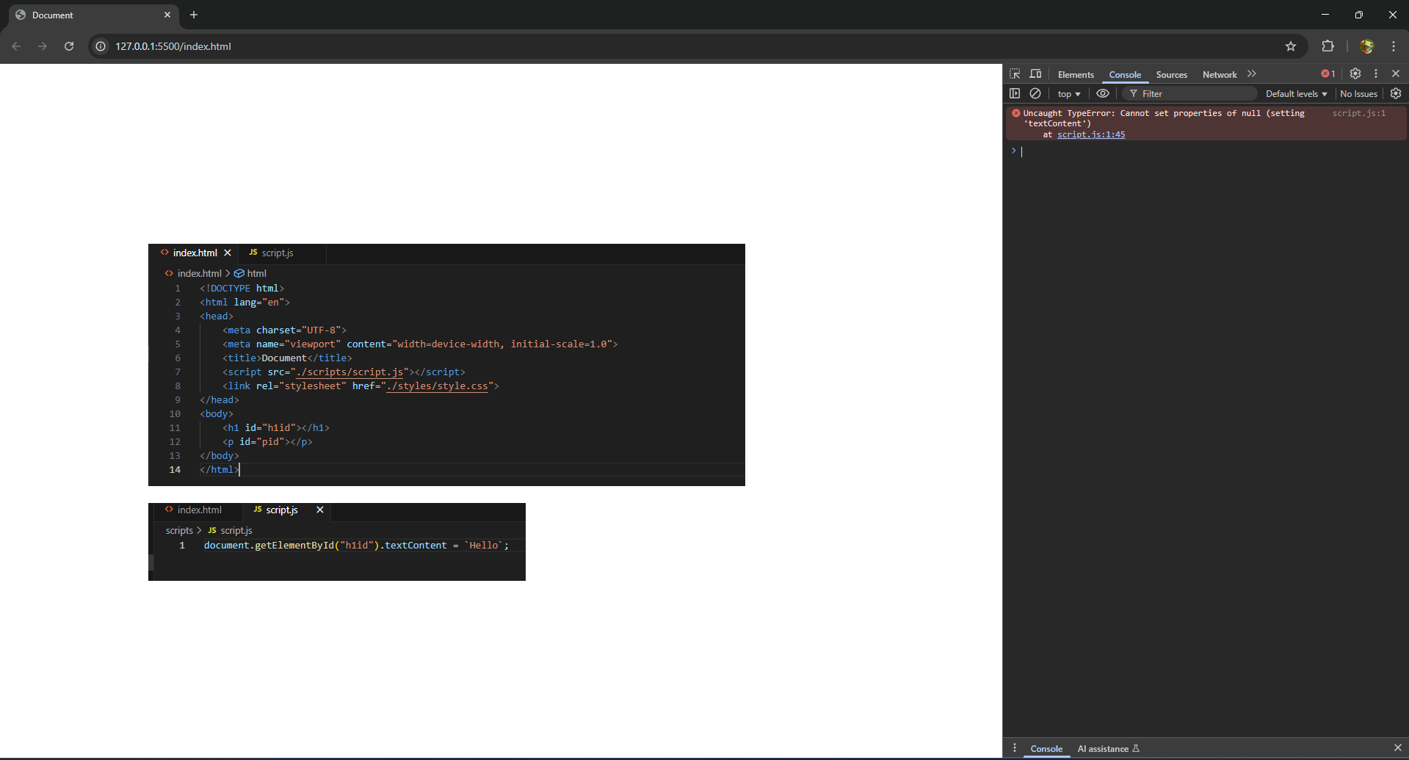1409x760 pixels.
Task: Toggle the console sidebar
Action: tap(1015, 93)
